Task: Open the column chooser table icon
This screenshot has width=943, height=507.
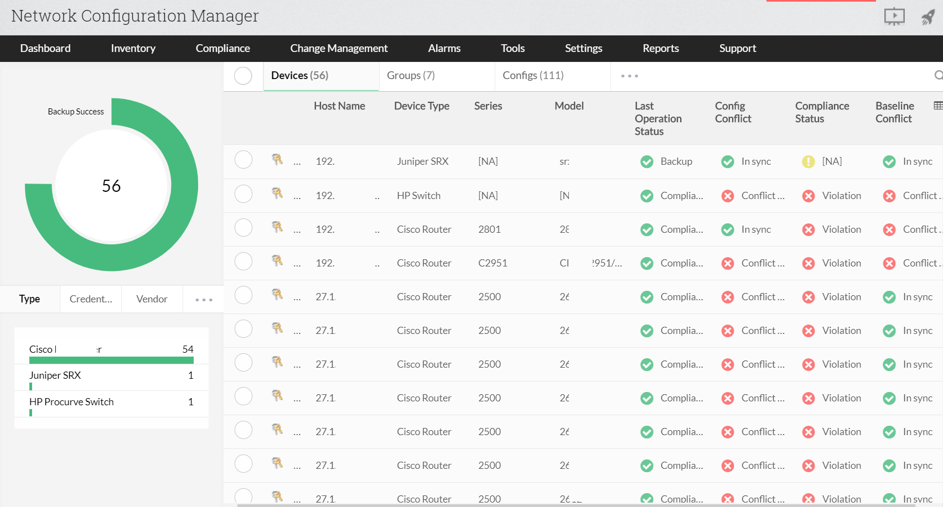Action: (x=938, y=106)
